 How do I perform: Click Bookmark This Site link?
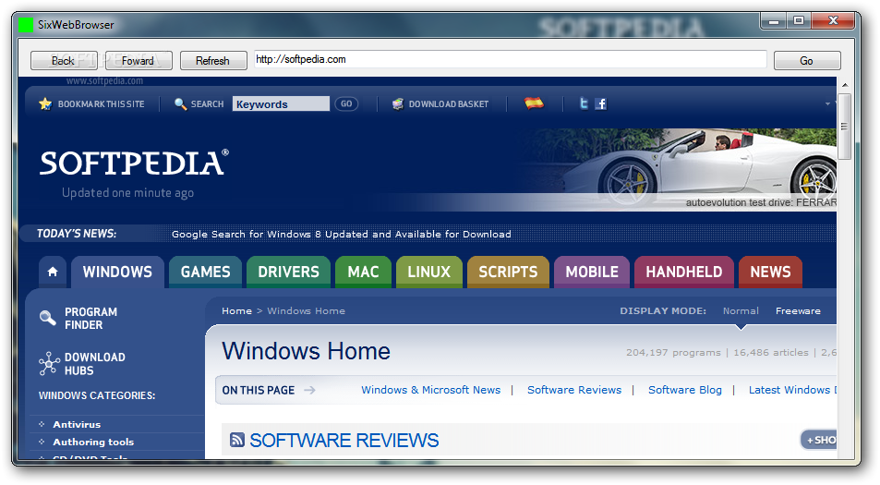[101, 104]
